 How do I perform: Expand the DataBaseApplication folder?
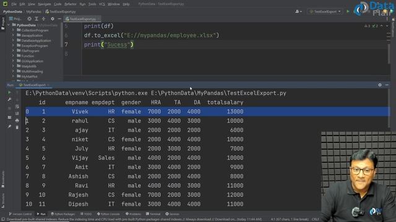[13, 41]
